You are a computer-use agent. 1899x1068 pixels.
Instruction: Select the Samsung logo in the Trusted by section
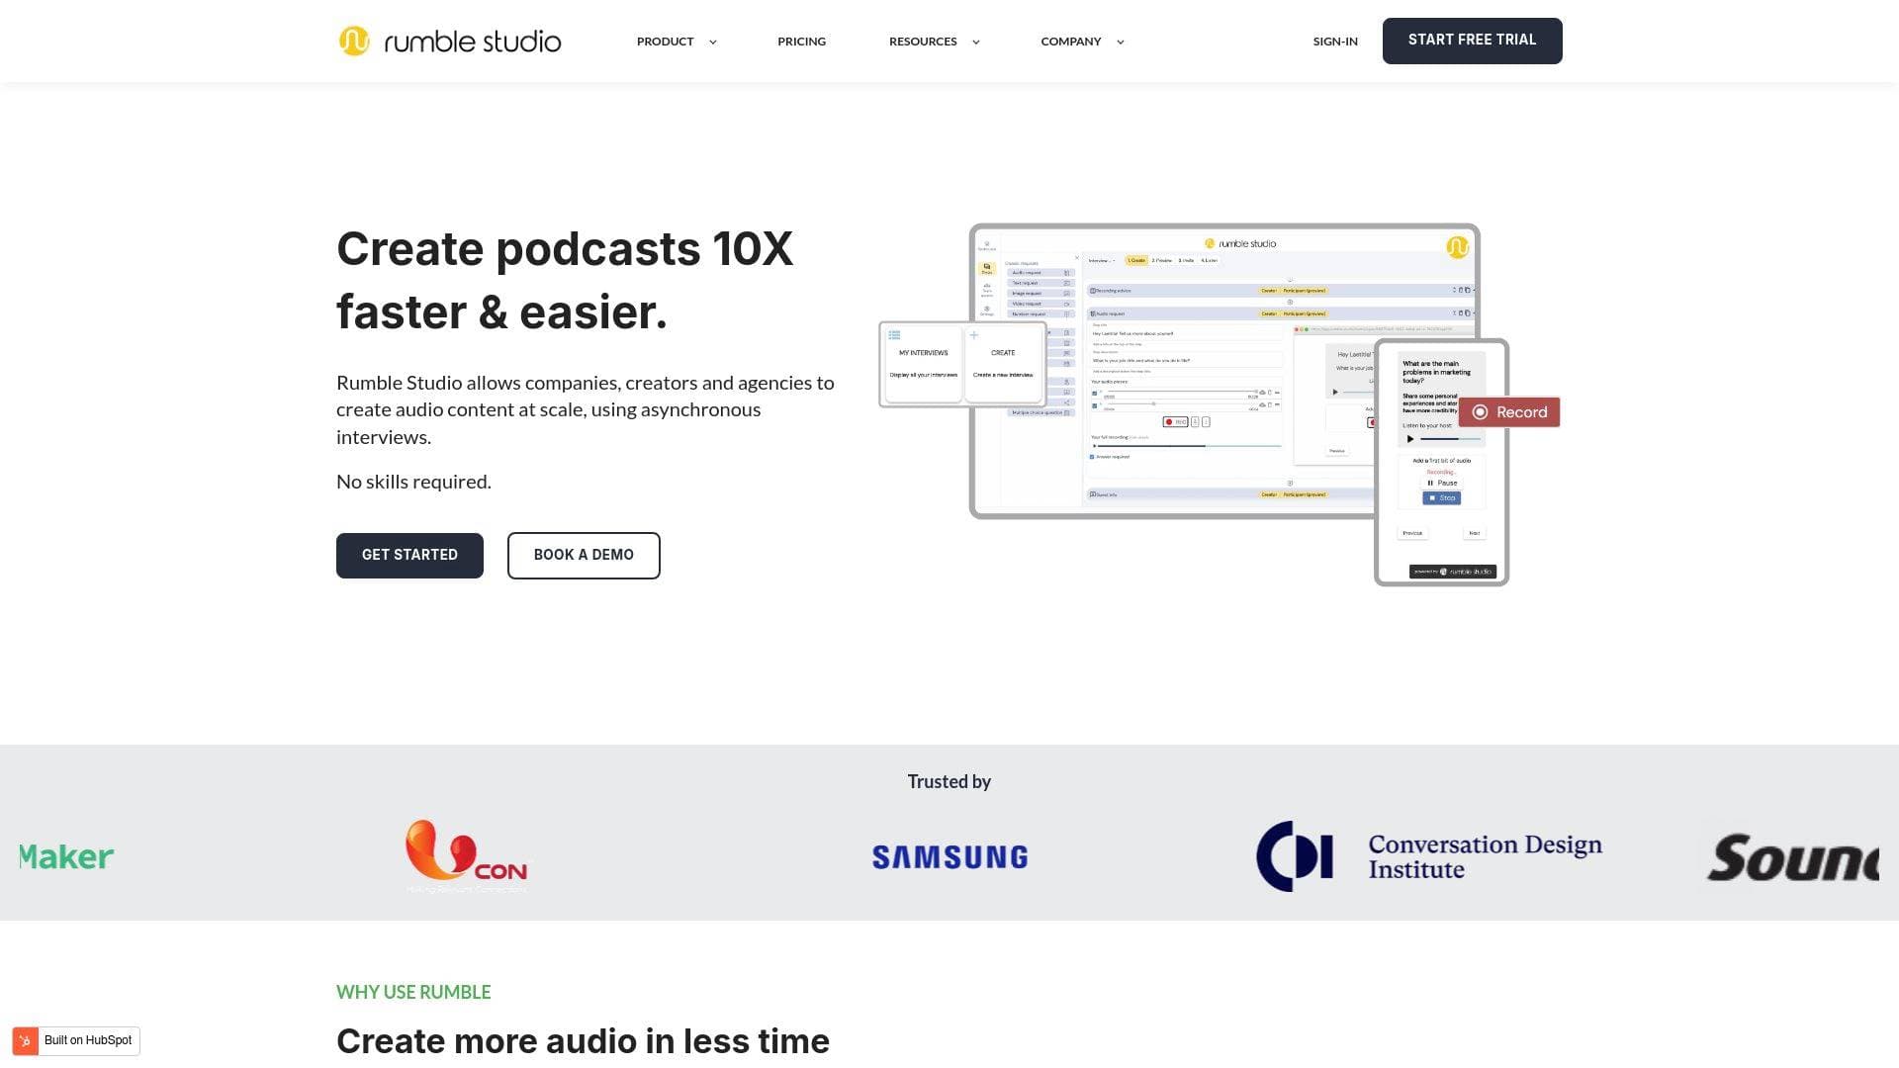point(949,856)
